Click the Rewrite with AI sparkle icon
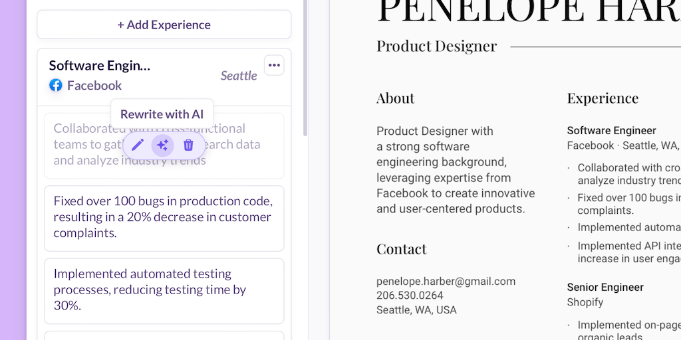 click(163, 145)
